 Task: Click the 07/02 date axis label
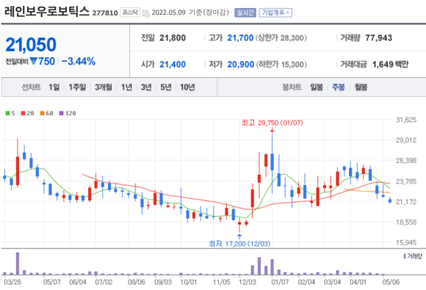click(x=104, y=282)
